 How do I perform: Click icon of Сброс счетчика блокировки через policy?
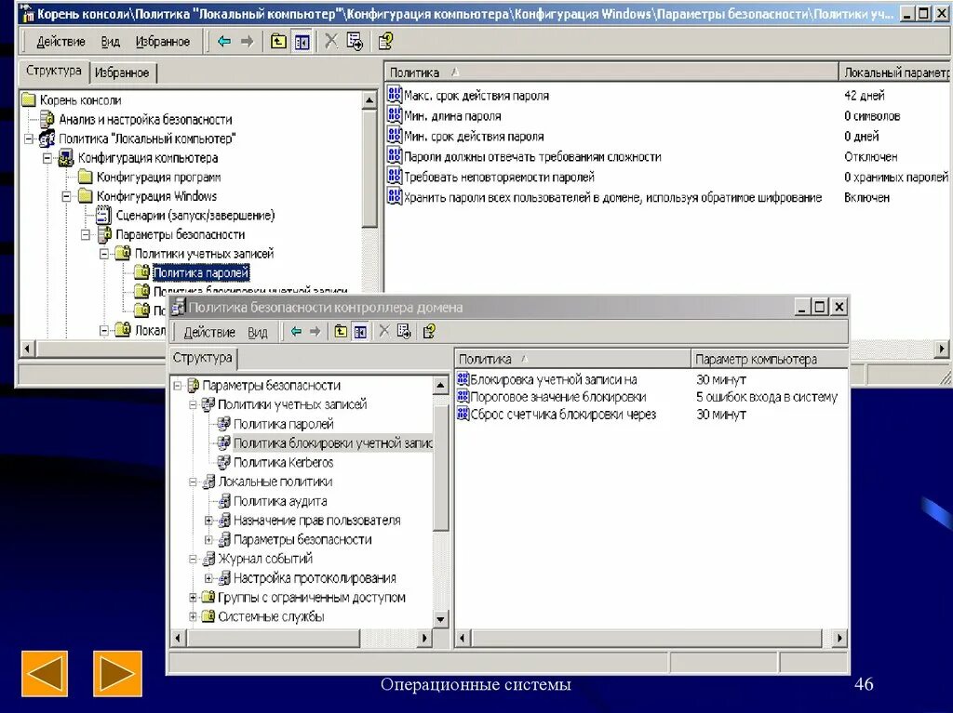(x=463, y=415)
